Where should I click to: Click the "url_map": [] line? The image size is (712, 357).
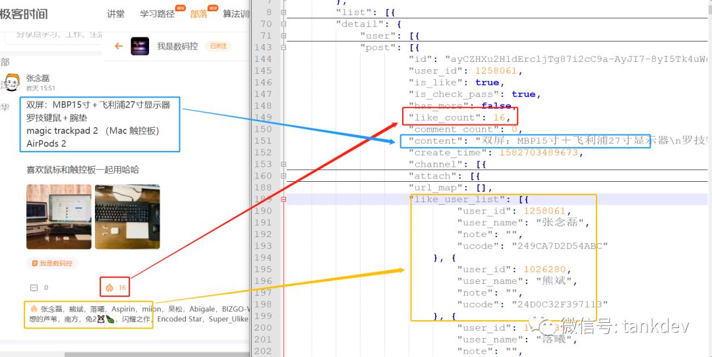450,188
